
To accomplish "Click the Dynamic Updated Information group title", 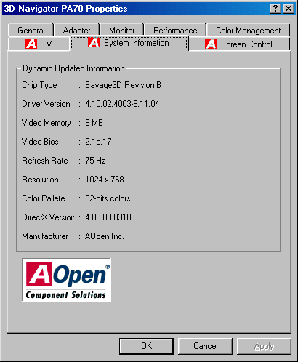I will pyautogui.click(x=73, y=68).
